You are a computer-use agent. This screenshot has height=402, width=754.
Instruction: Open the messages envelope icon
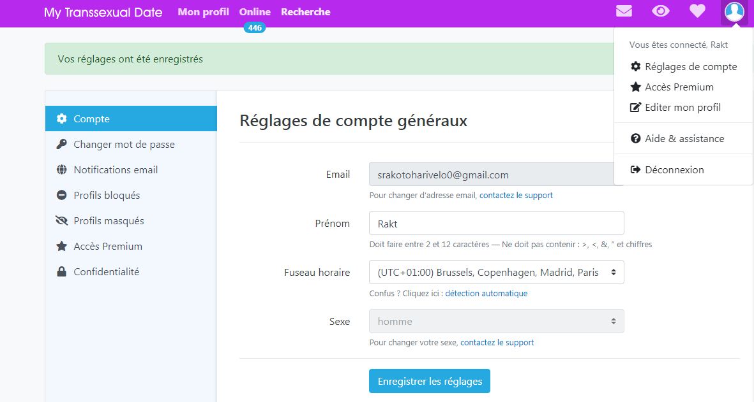[x=624, y=11]
